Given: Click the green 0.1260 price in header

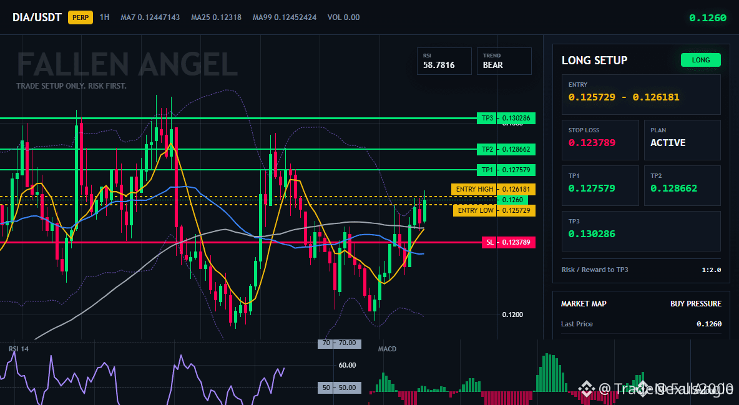Looking at the screenshot, I should pos(708,18).
